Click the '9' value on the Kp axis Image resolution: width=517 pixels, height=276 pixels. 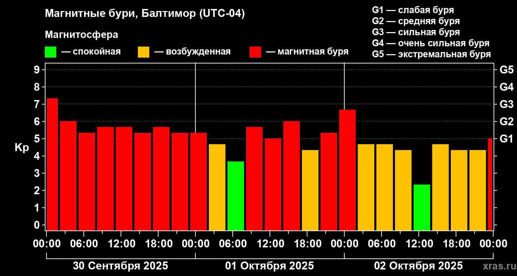[37, 70]
